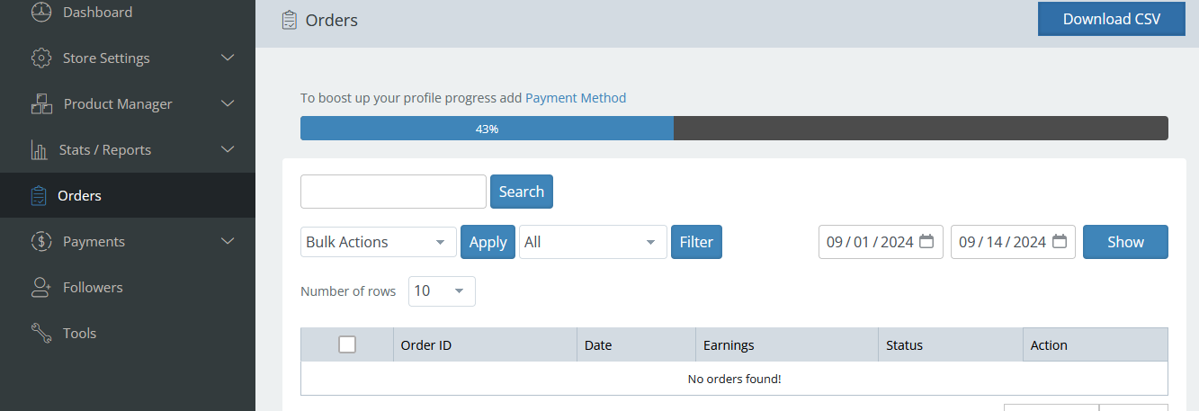1199x411 pixels.
Task: Click the Followers person icon
Action: [41, 288]
